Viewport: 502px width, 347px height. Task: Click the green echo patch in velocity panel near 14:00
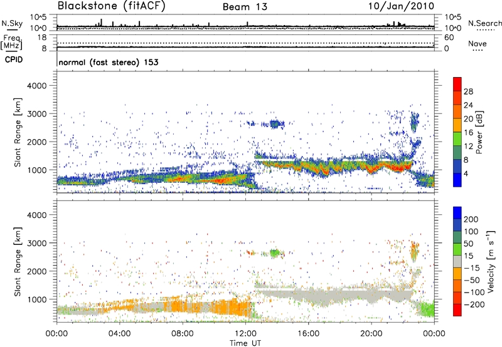pyautogui.click(x=275, y=253)
